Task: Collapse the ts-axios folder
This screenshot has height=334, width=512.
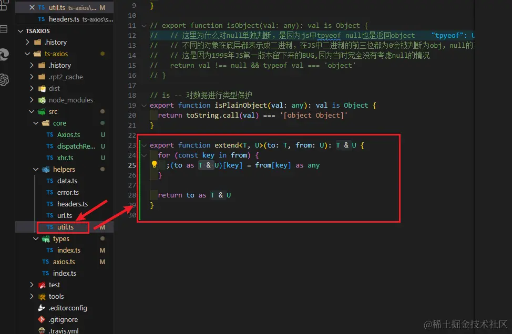Action: pyautogui.click(x=27, y=54)
